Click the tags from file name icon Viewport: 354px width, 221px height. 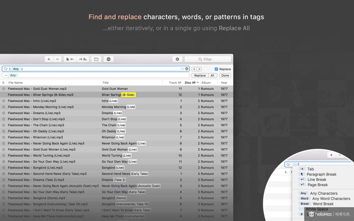[70, 59]
